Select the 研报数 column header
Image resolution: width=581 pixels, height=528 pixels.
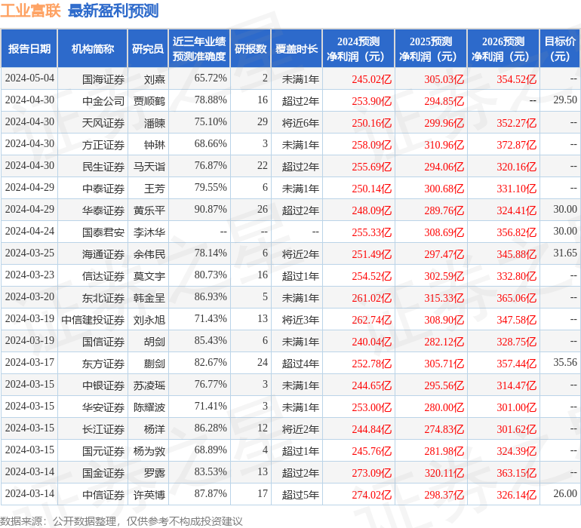251,48
